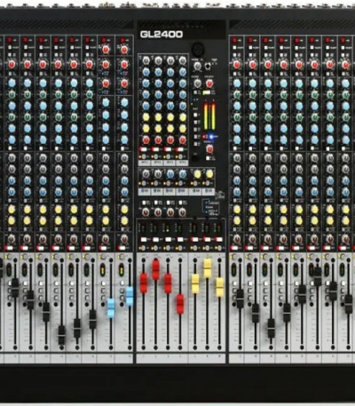Click the glowing blue LED button beneath the meters
The height and width of the screenshot is (406, 355).
pyautogui.click(x=212, y=137)
